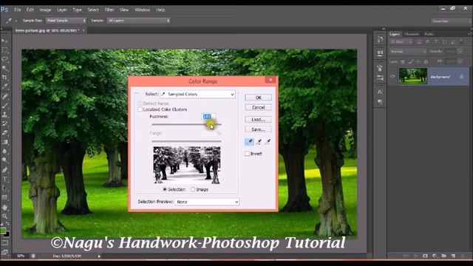Open the Selection Preview dropdown
The height and width of the screenshot is (266, 473).
click(x=207, y=202)
